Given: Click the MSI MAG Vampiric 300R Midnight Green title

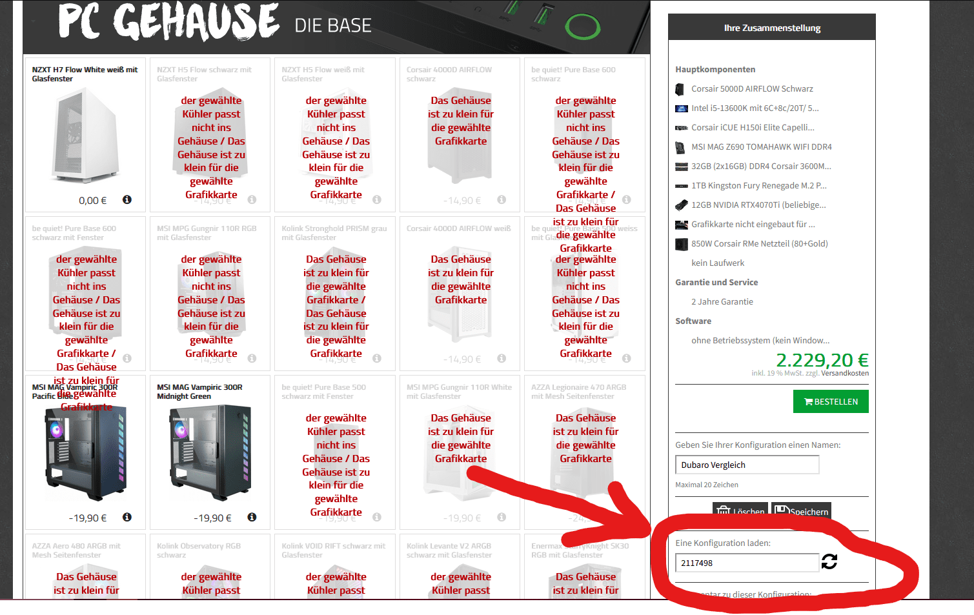Looking at the screenshot, I should (x=199, y=392).
